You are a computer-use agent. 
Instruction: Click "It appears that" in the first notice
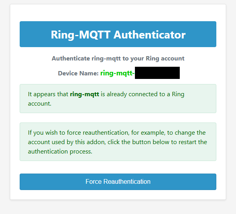tap(48, 94)
